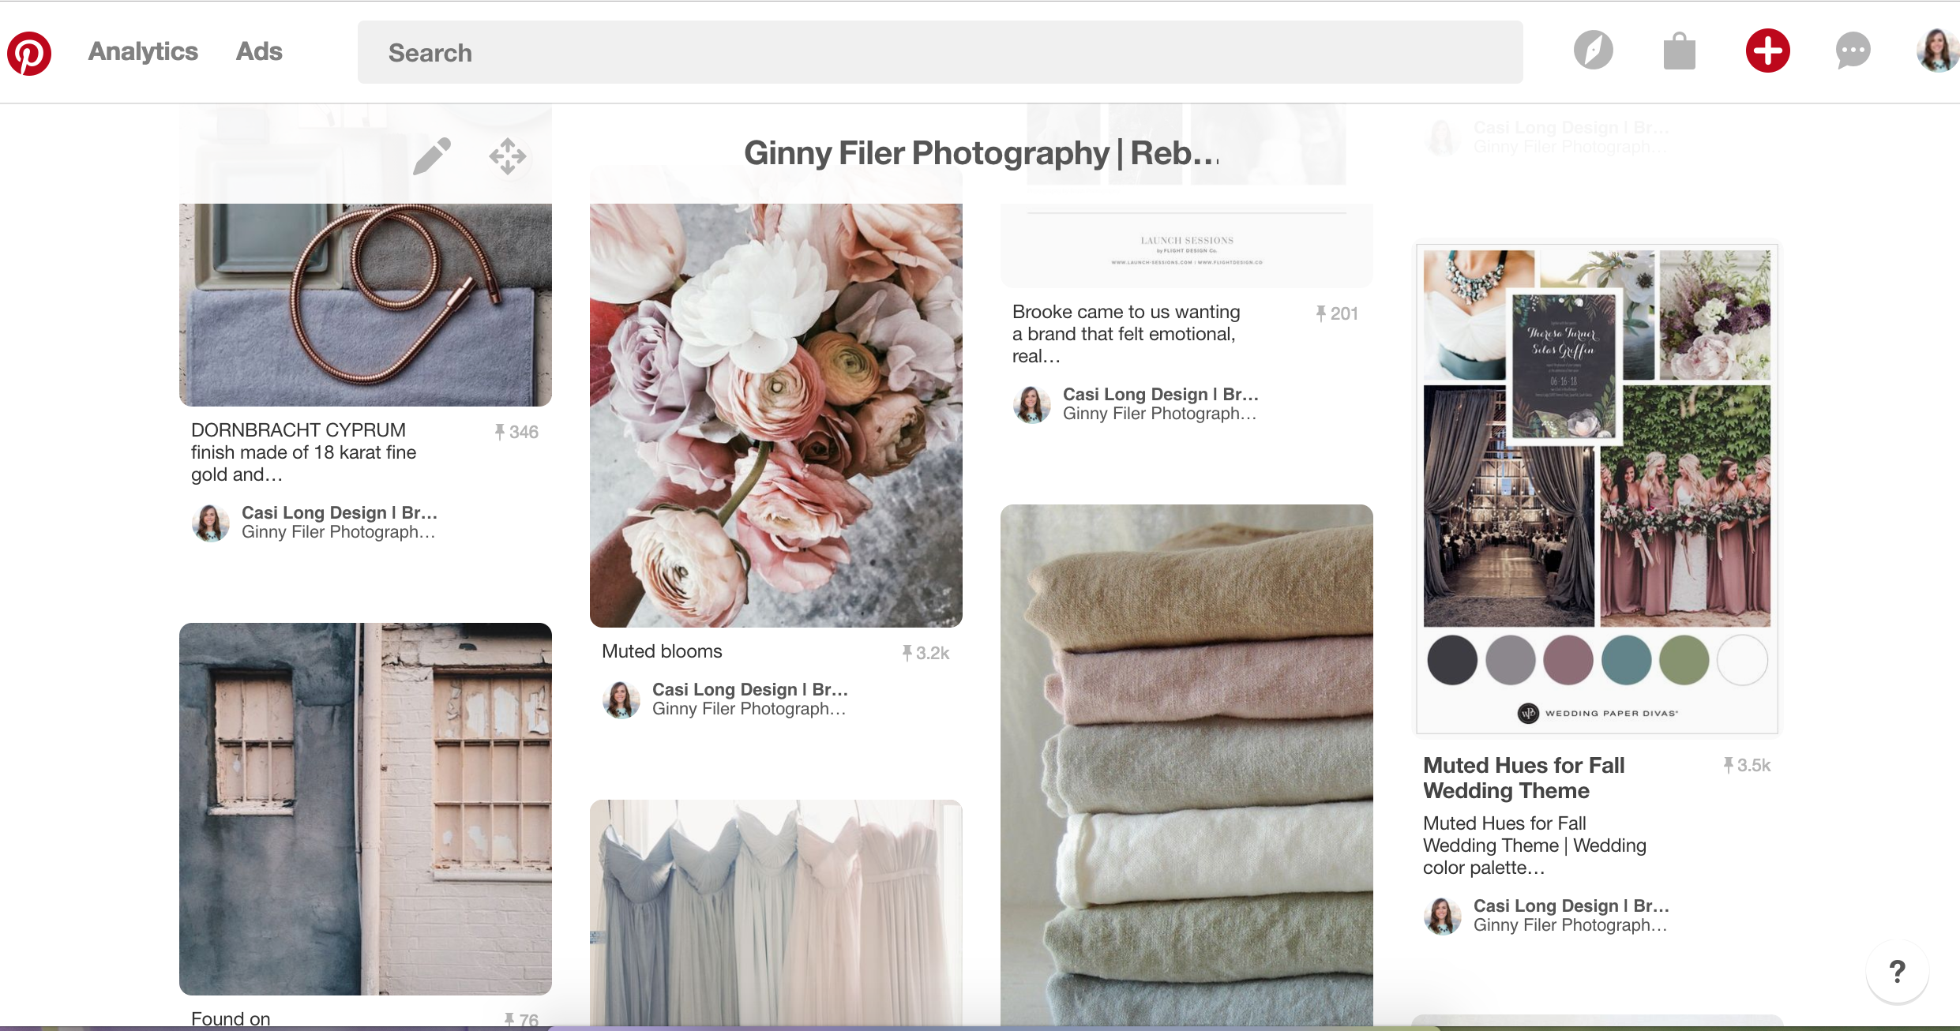Open the painted brick windows pin image
This screenshot has width=1960, height=1031.
click(x=365, y=808)
